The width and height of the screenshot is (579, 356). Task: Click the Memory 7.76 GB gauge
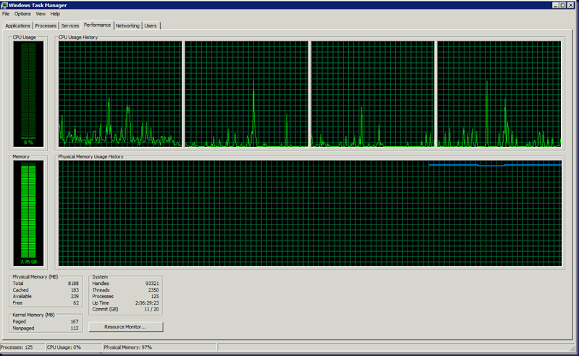[x=28, y=213]
